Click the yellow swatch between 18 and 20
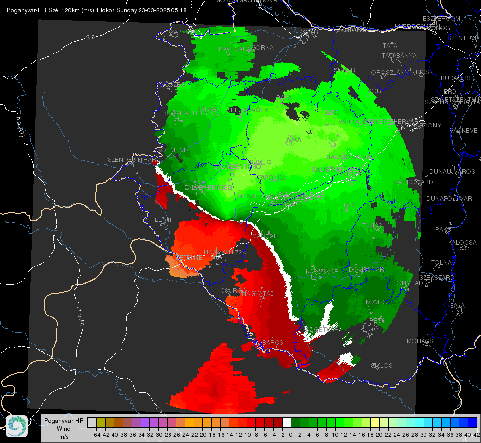 click(375, 422)
